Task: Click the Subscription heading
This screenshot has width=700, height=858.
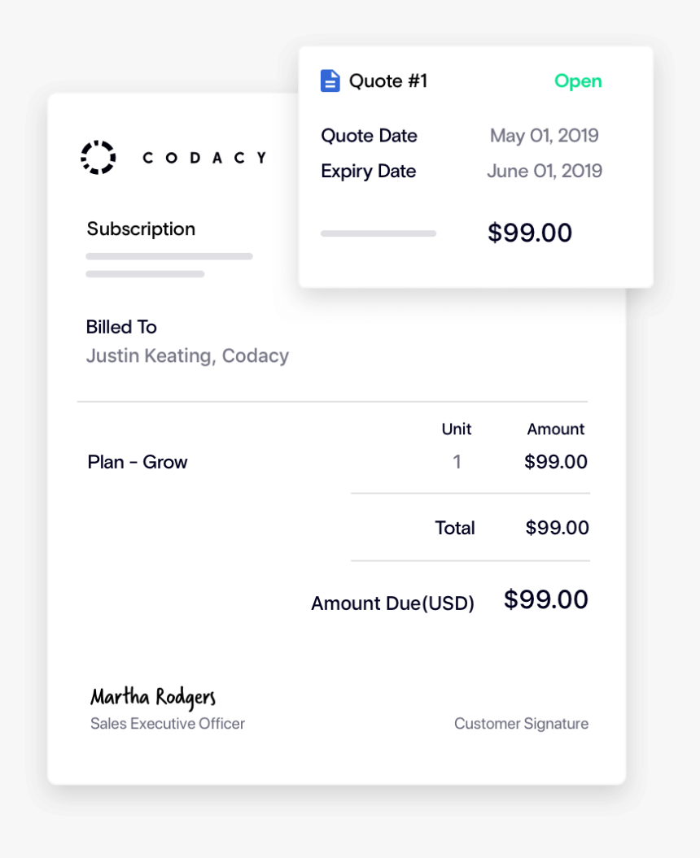Action: [x=141, y=229]
